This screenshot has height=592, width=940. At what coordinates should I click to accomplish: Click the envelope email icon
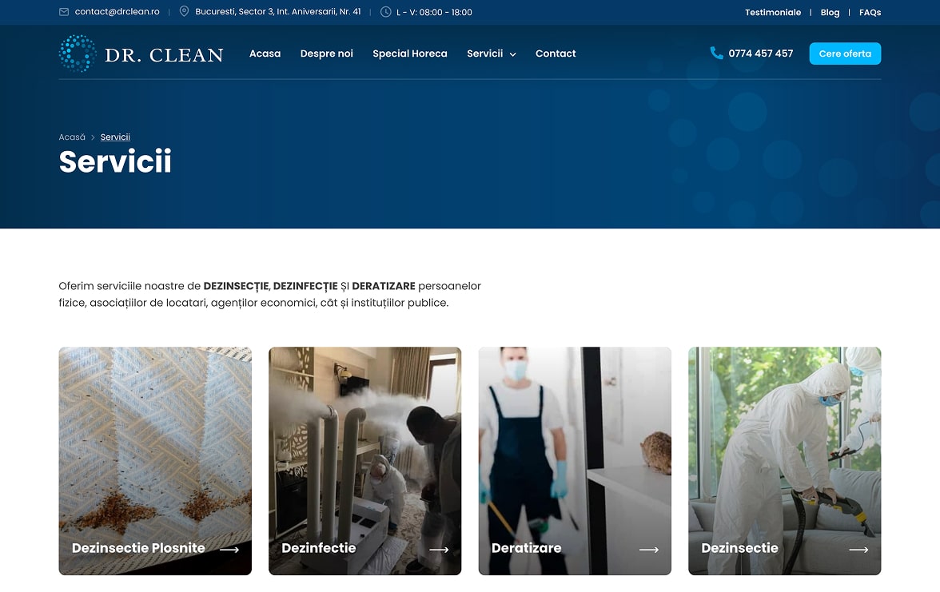point(64,12)
